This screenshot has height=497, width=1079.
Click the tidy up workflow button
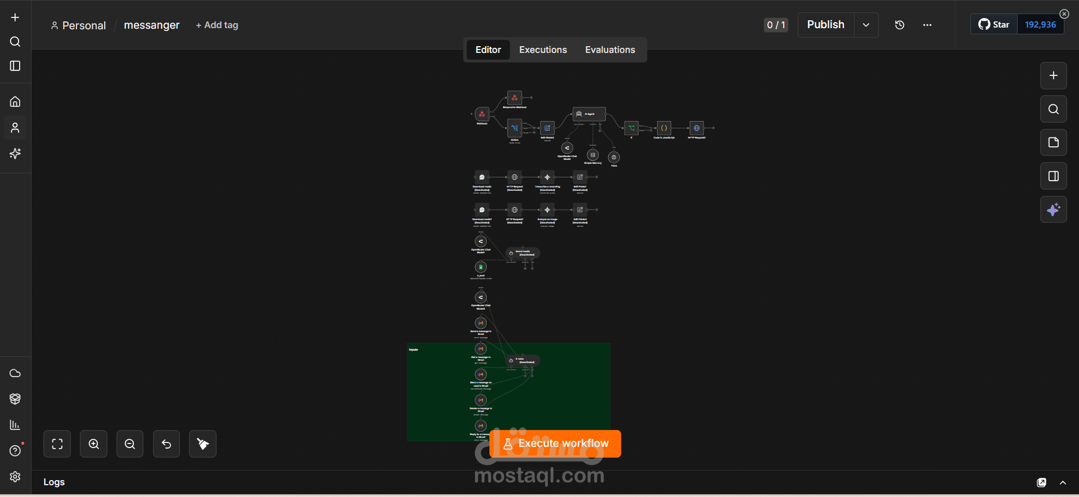pyautogui.click(x=203, y=444)
